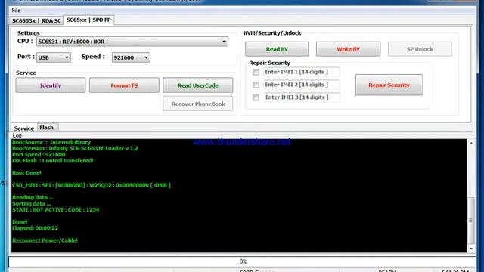Click the 0% progress bar

coord(242,261)
